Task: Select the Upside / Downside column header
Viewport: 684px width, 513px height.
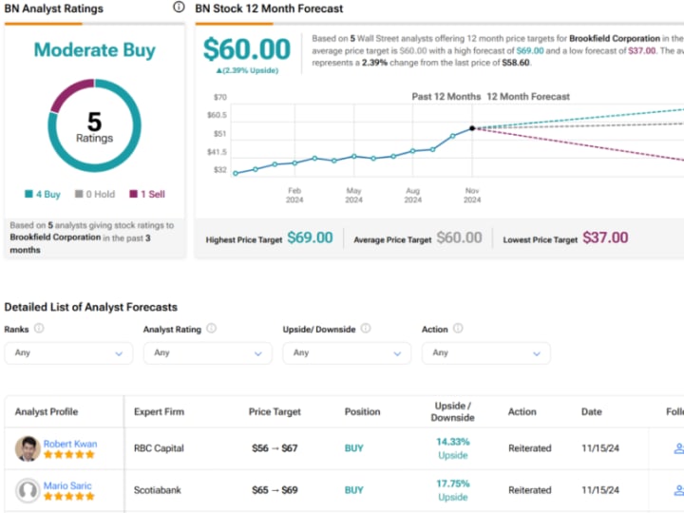Action: (x=452, y=411)
